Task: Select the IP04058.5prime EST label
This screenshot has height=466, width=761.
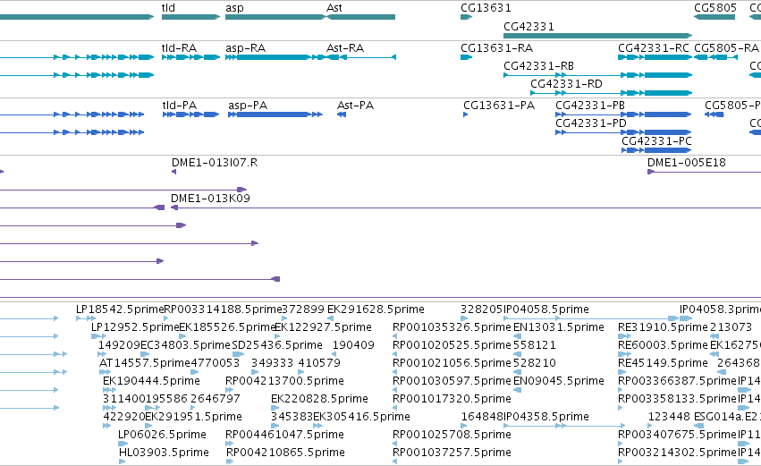Action: [x=546, y=309]
